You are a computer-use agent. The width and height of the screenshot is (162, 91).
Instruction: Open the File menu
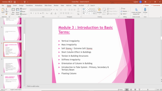click(3, 6)
